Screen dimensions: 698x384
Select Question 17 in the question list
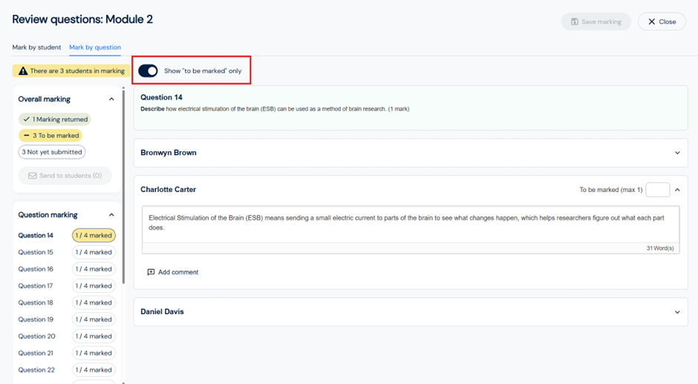pyautogui.click(x=36, y=286)
